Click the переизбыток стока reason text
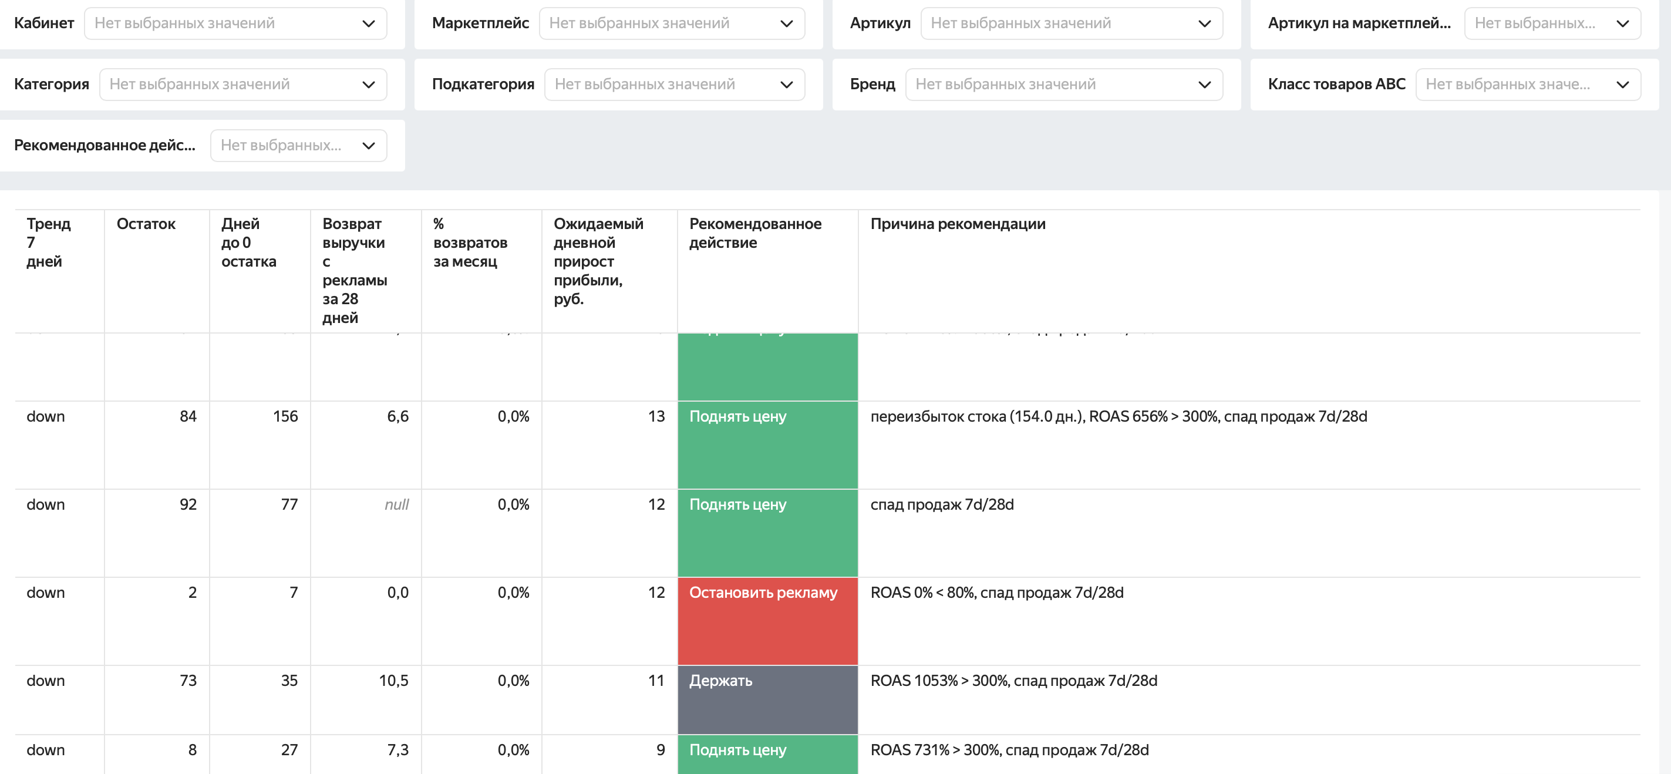The image size is (1671, 774). 1119,416
